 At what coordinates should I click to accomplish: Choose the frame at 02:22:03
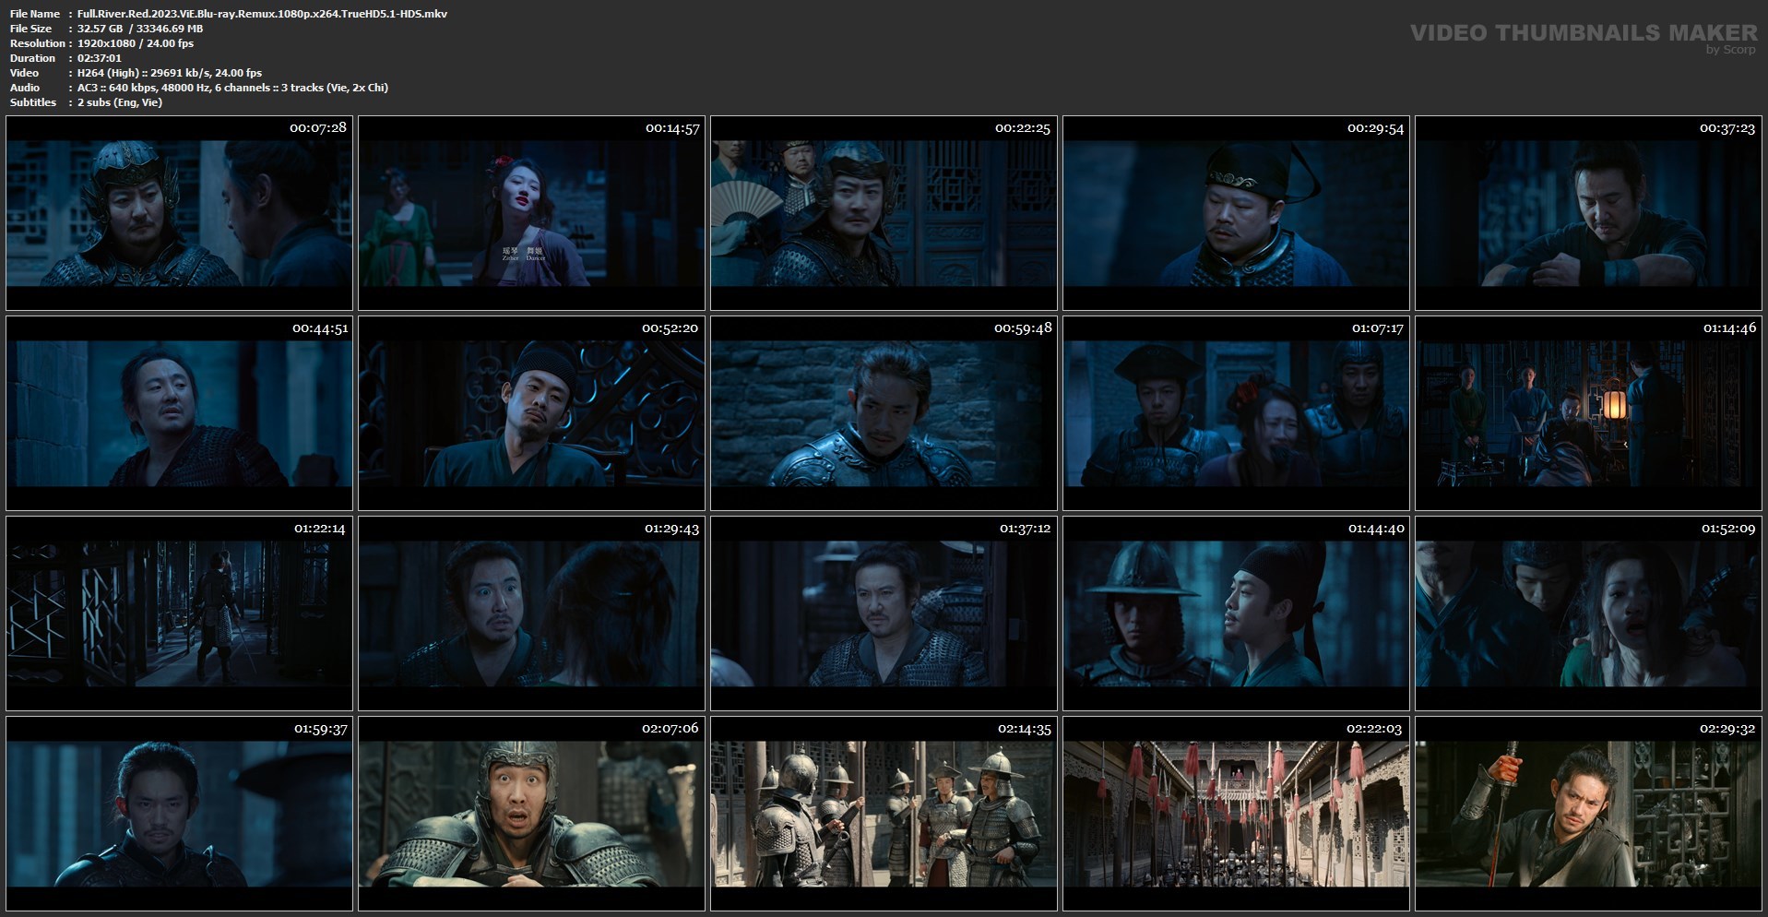click(x=1236, y=814)
